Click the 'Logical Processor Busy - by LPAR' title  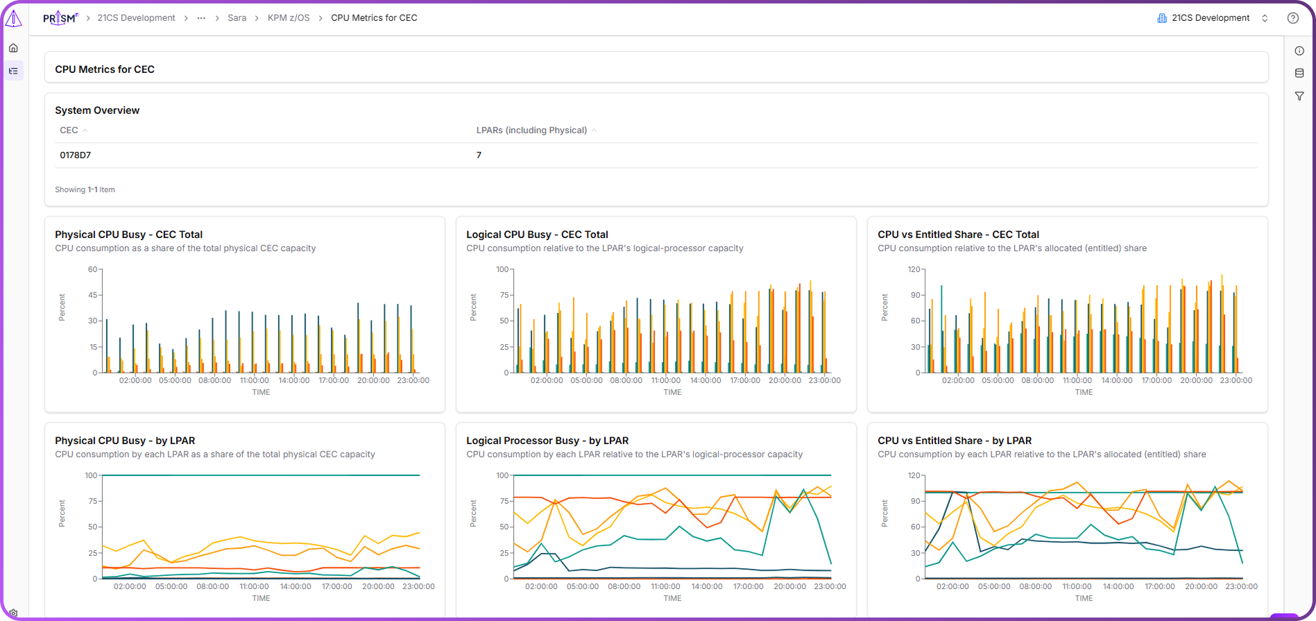click(547, 441)
